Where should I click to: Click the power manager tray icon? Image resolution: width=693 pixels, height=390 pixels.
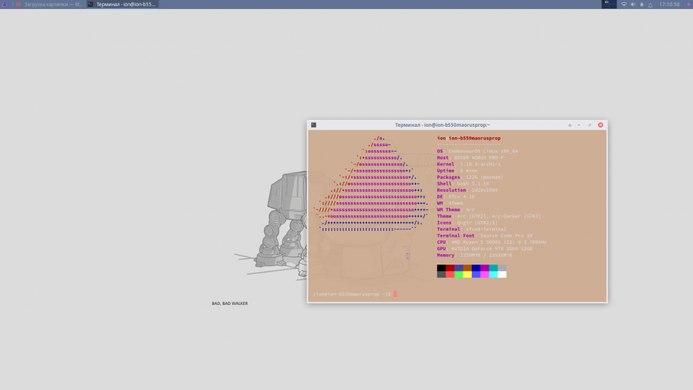642,4
